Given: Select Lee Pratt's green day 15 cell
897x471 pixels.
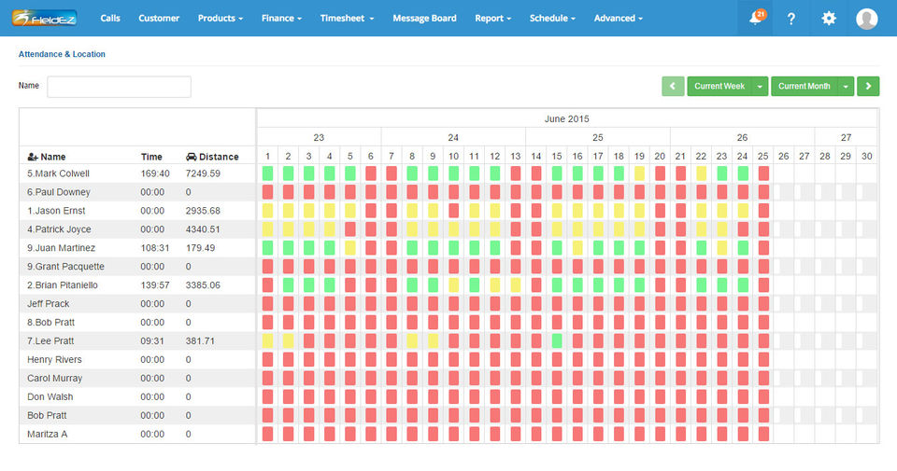Looking at the screenshot, I should (557, 340).
